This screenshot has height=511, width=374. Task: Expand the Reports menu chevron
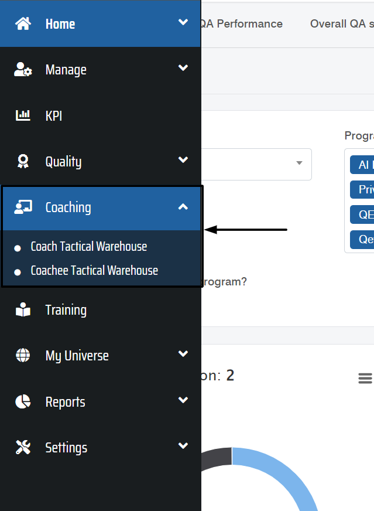183,400
